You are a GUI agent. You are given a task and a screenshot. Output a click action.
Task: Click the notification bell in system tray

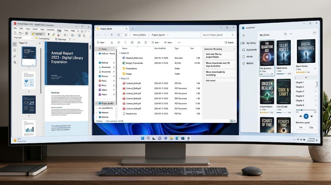317,140
